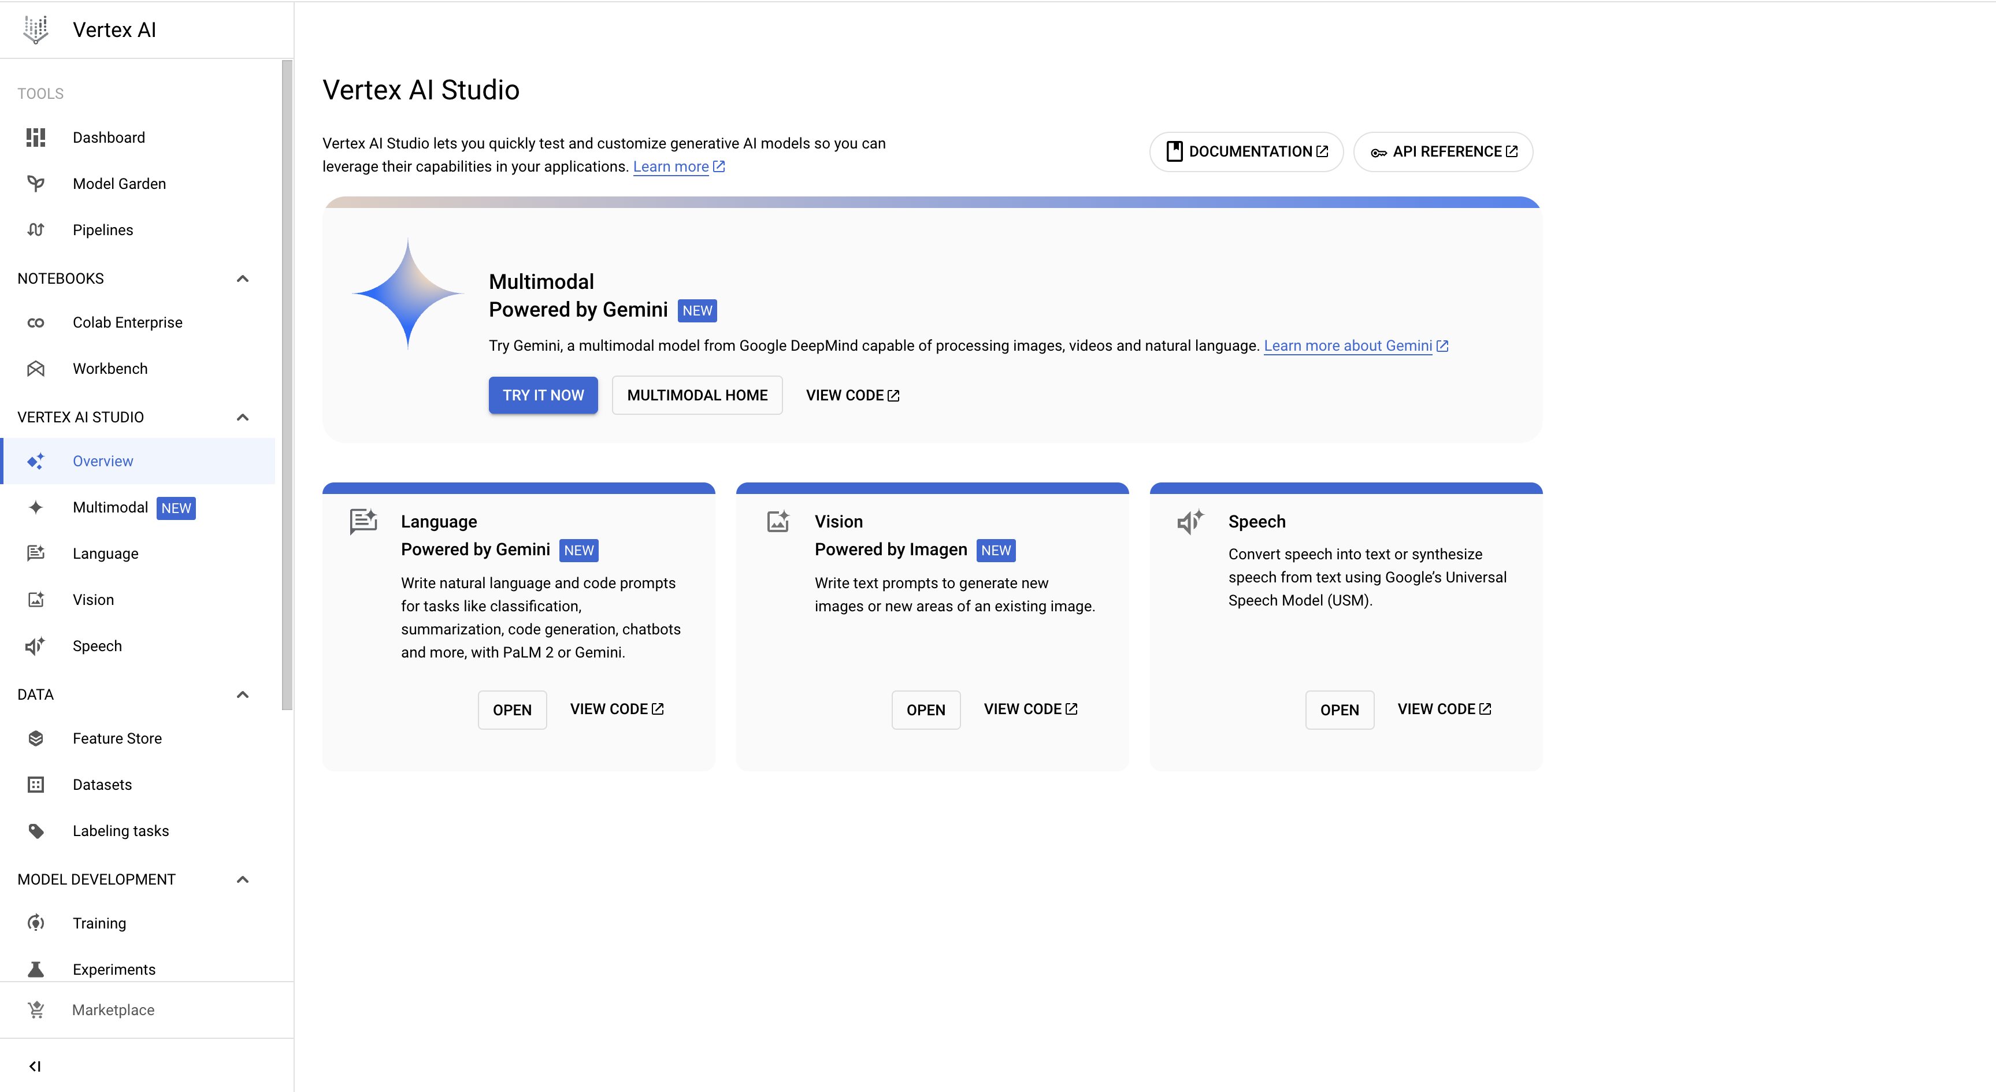The height and width of the screenshot is (1092, 1996).
Task: Click the Experiments flask icon
Action: pos(36,969)
